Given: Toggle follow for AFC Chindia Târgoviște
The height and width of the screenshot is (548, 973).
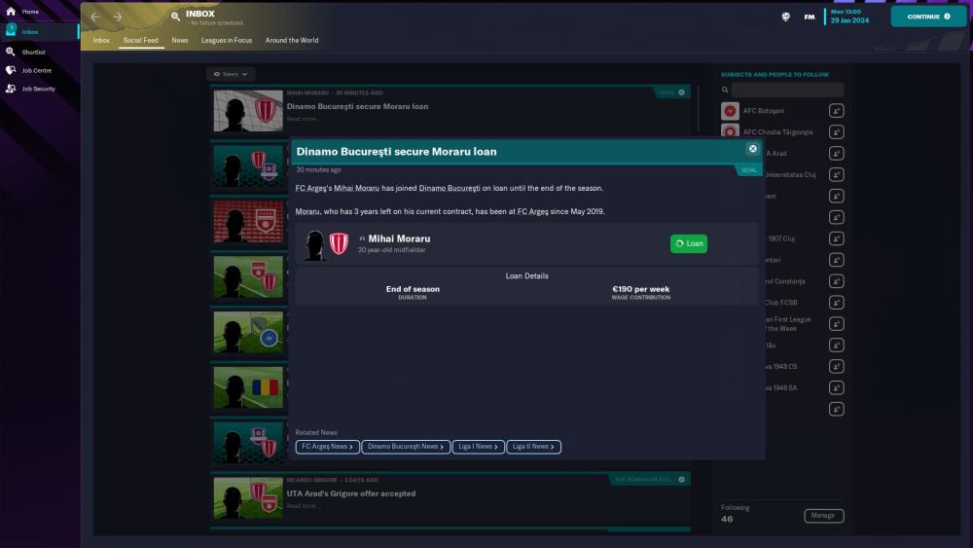Looking at the screenshot, I should [837, 132].
